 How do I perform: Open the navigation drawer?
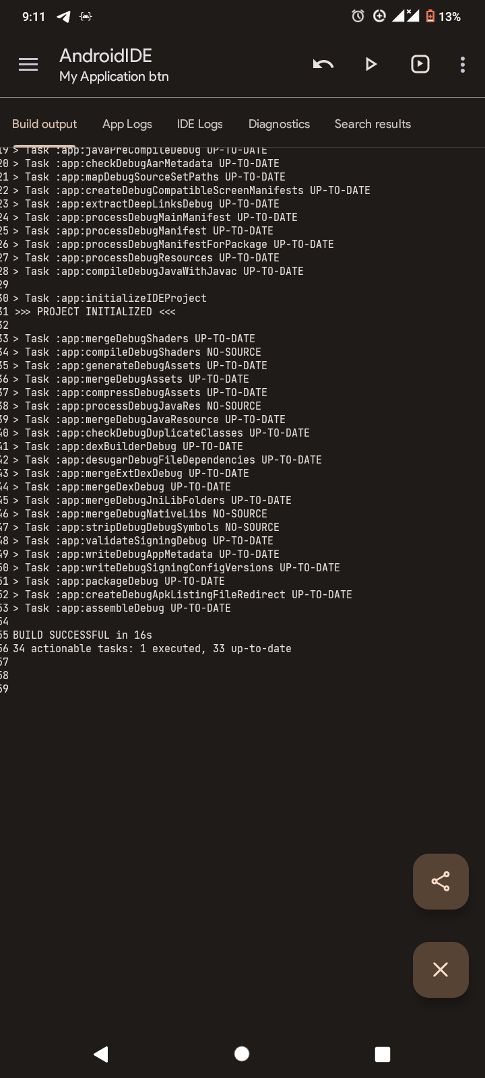pyautogui.click(x=28, y=64)
